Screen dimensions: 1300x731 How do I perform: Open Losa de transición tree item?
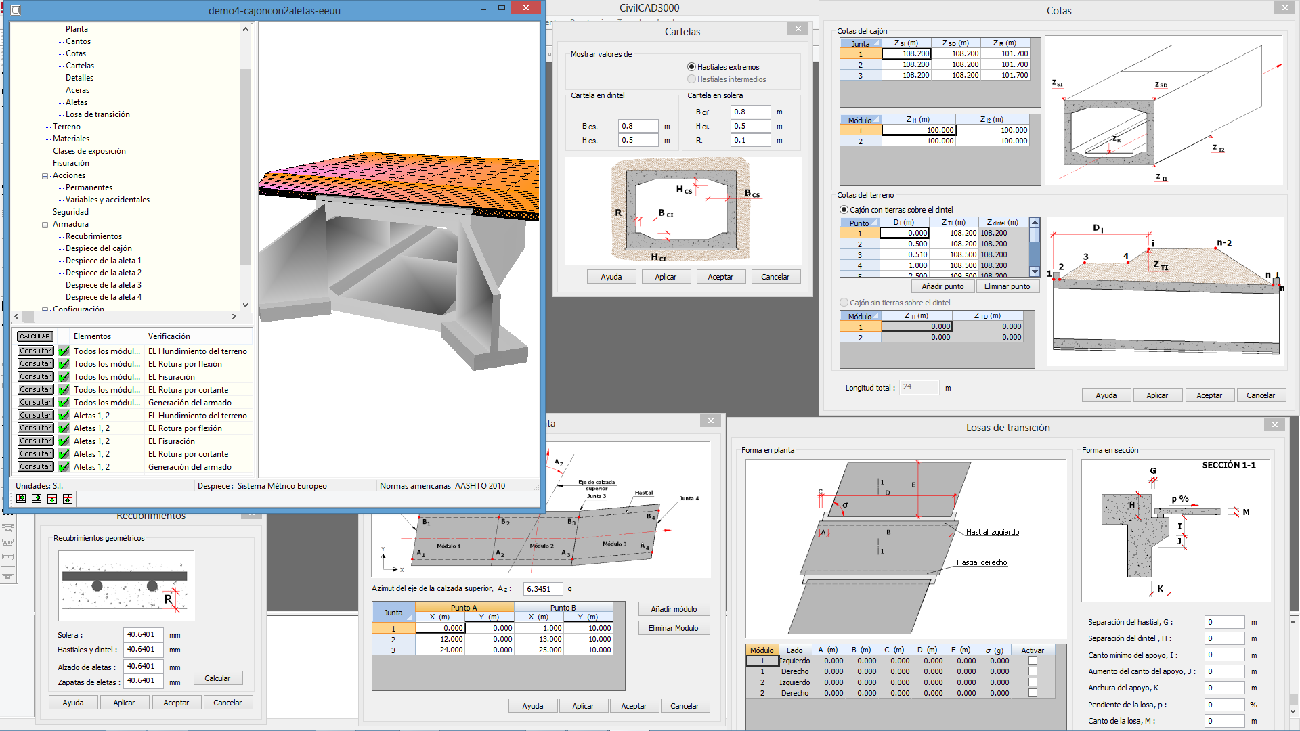pyautogui.click(x=97, y=114)
